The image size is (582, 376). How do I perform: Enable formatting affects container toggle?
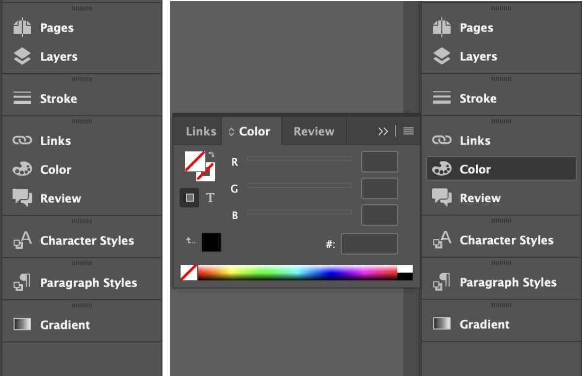point(190,198)
